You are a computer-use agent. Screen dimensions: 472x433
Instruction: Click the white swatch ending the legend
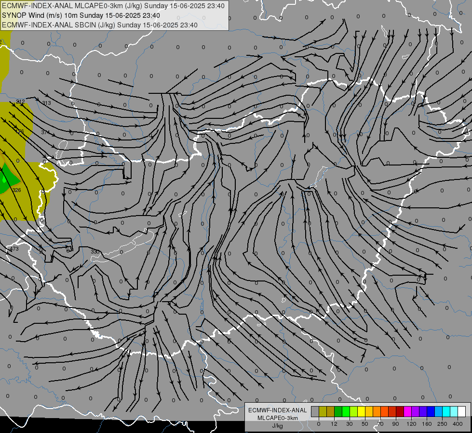coord(461,411)
